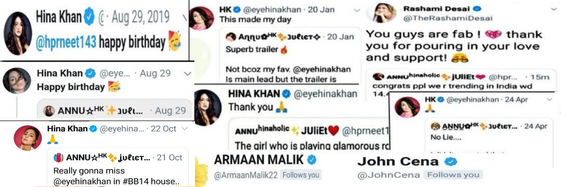Click the 'Follows you' label beside @JohnCena
The width and height of the screenshot is (561, 187).
coord(453,175)
